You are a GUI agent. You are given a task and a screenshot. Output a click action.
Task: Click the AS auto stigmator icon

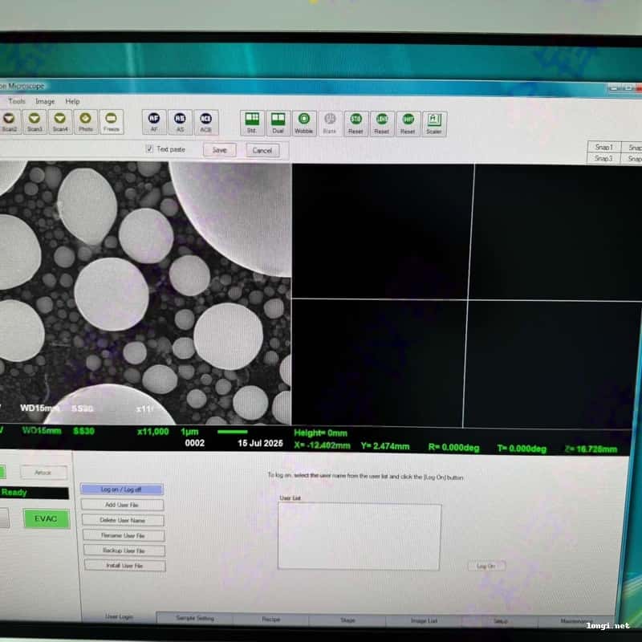(x=180, y=120)
